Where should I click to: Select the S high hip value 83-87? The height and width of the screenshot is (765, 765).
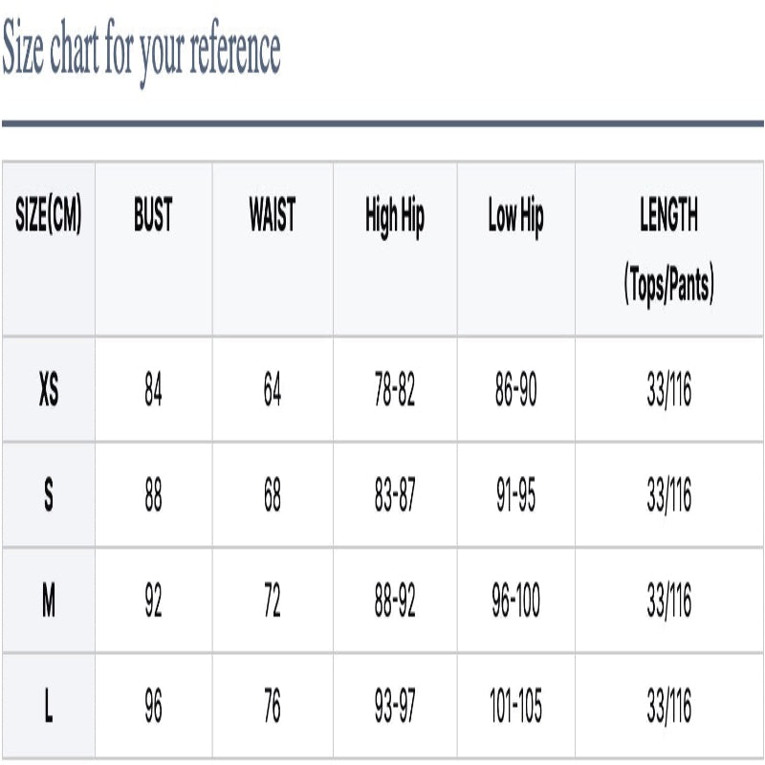(x=394, y=496)
